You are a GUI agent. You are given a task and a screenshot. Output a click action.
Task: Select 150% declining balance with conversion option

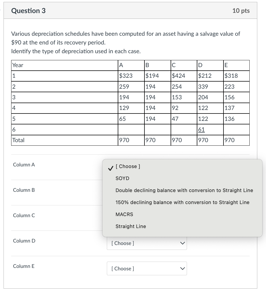pos(182,202)
